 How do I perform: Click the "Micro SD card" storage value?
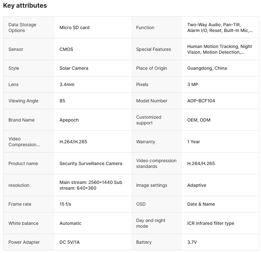point(74,28)
